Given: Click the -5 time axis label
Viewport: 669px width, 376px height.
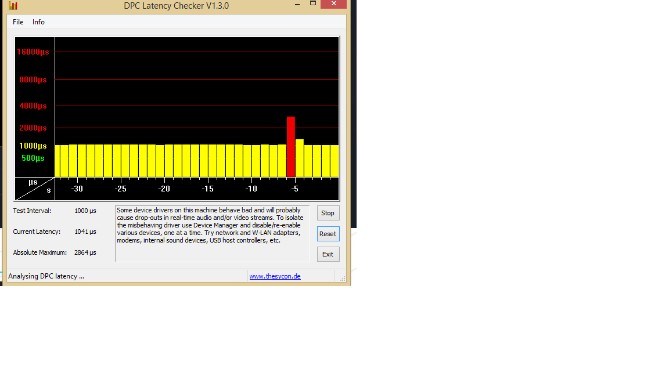Looking at the screenshot, I should click(x=294, y=189).
